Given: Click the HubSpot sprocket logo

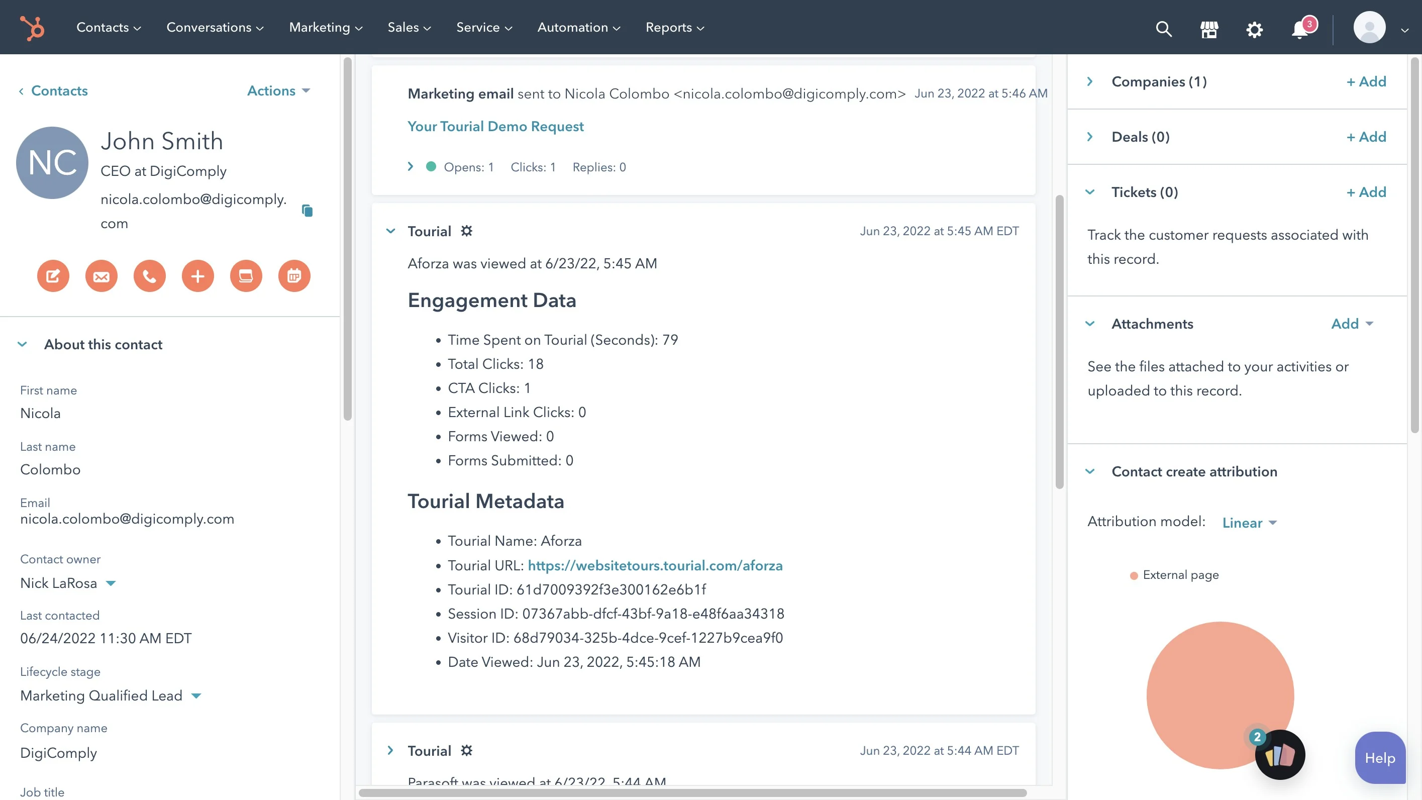Looking at the screenshot, I should [x=32, y=28].
